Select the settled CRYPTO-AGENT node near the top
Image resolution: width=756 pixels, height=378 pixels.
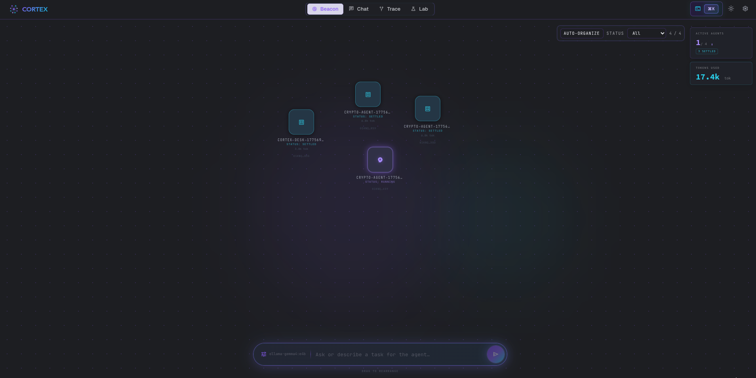tap(368, 94)
